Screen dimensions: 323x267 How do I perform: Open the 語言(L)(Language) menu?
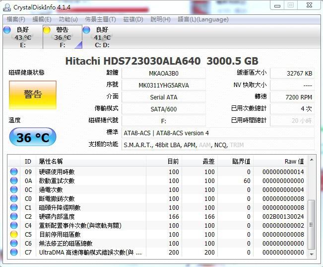pyautogui.click(x=203, y=19)
